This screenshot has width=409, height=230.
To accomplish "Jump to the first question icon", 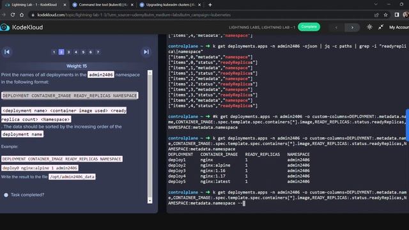I will (7, 52).
